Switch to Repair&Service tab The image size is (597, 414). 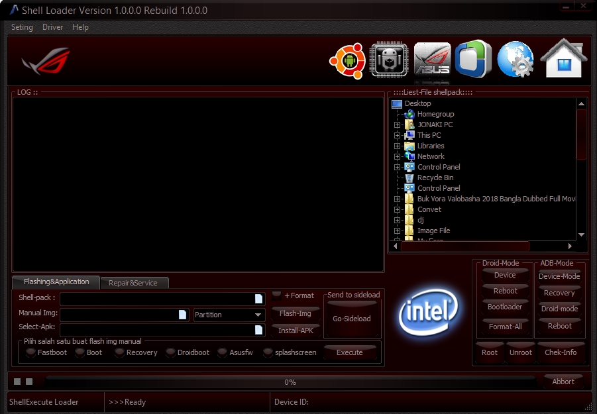tap(133, 283)
